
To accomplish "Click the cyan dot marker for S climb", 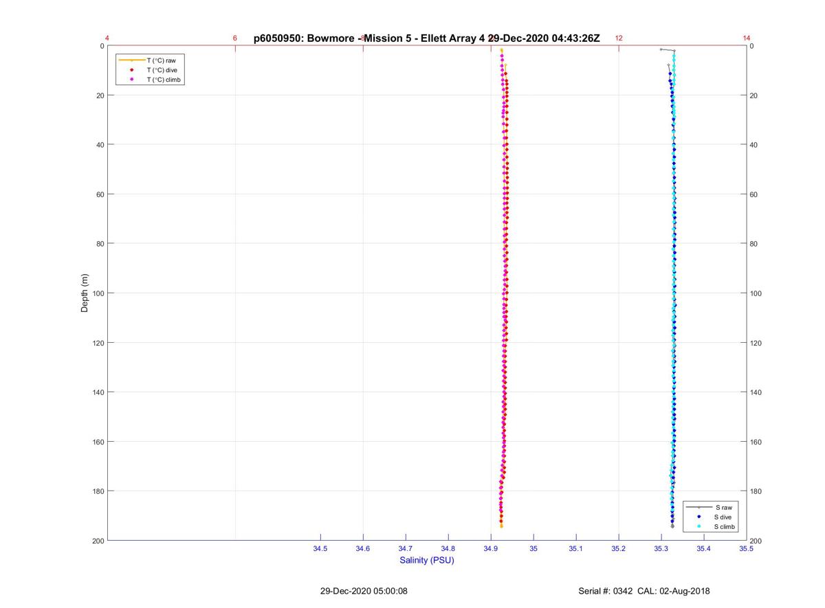I will tap(699, 527).
